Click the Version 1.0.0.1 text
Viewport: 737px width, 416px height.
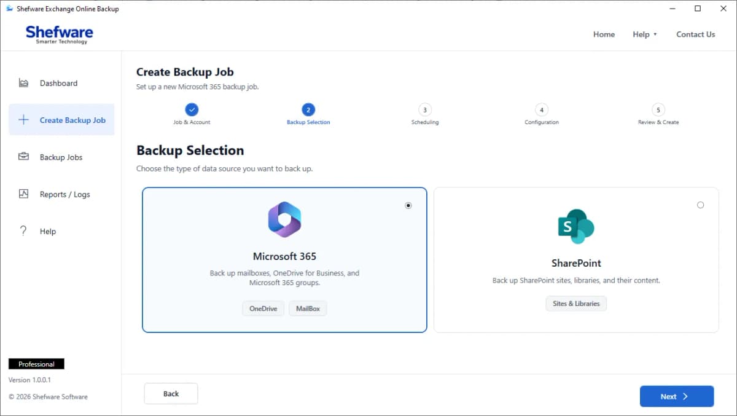click(x=29, y=380)
